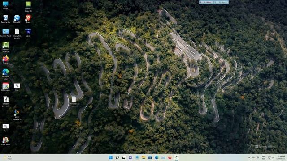Screen dimensions: 287x161
Task: Select the MicroSIP shortcut icon
Action: (17, 19)
